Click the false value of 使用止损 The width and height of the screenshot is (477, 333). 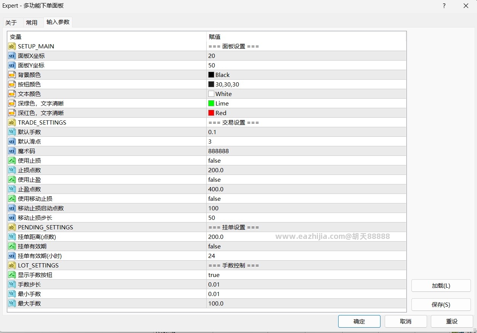(x=214, y=160)
